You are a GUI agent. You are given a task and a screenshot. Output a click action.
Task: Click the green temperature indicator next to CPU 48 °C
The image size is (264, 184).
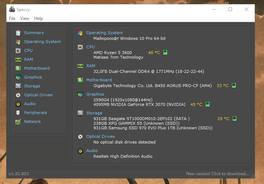click(165, 52)
